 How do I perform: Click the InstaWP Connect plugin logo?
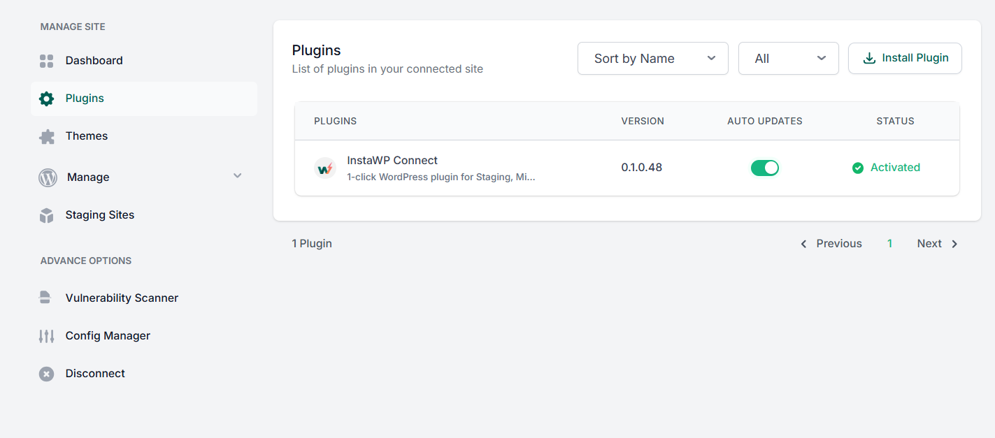pos(325,168)
